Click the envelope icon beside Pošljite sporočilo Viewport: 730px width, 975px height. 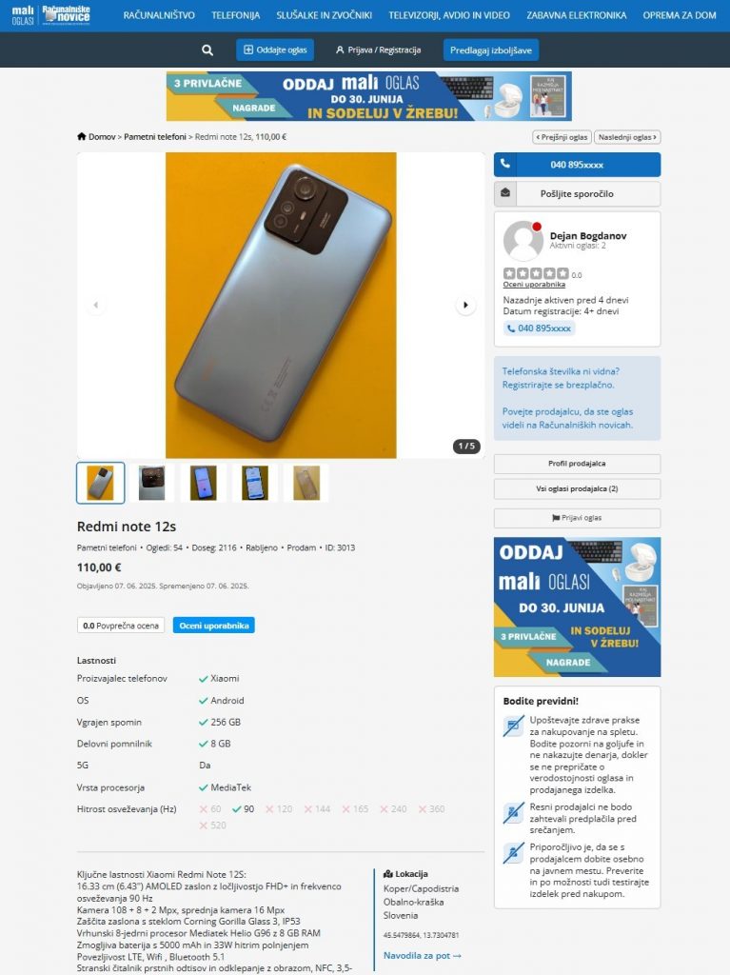(505, 193)
